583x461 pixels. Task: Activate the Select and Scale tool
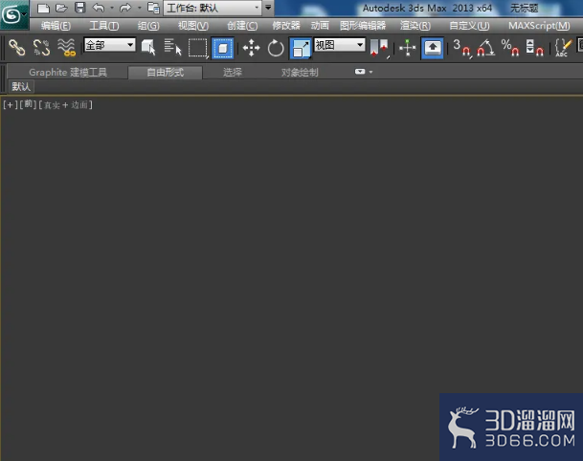(301, 48)
